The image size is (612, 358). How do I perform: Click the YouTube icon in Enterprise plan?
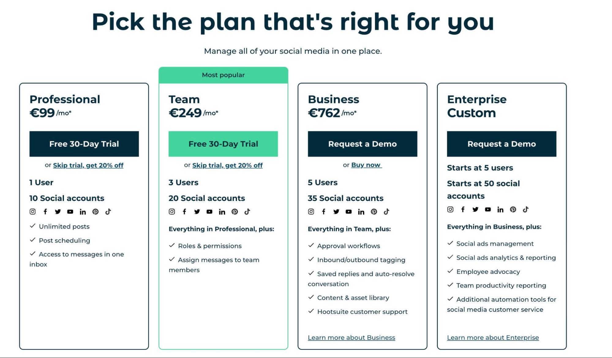click(488, 210)
